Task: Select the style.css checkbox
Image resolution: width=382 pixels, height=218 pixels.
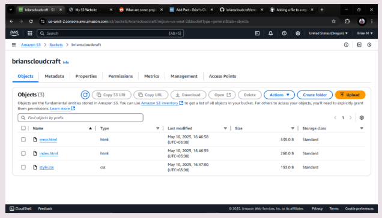Action: point(23,167)
